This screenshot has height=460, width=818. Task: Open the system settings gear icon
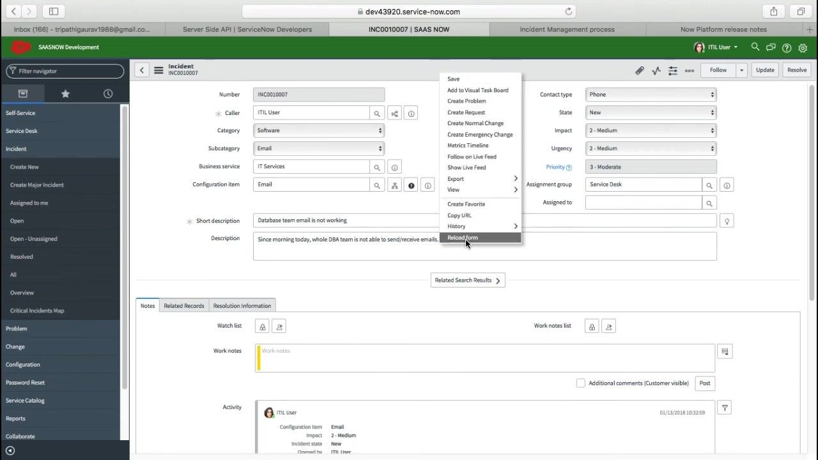pyautogui.click(x=803, y=47)
